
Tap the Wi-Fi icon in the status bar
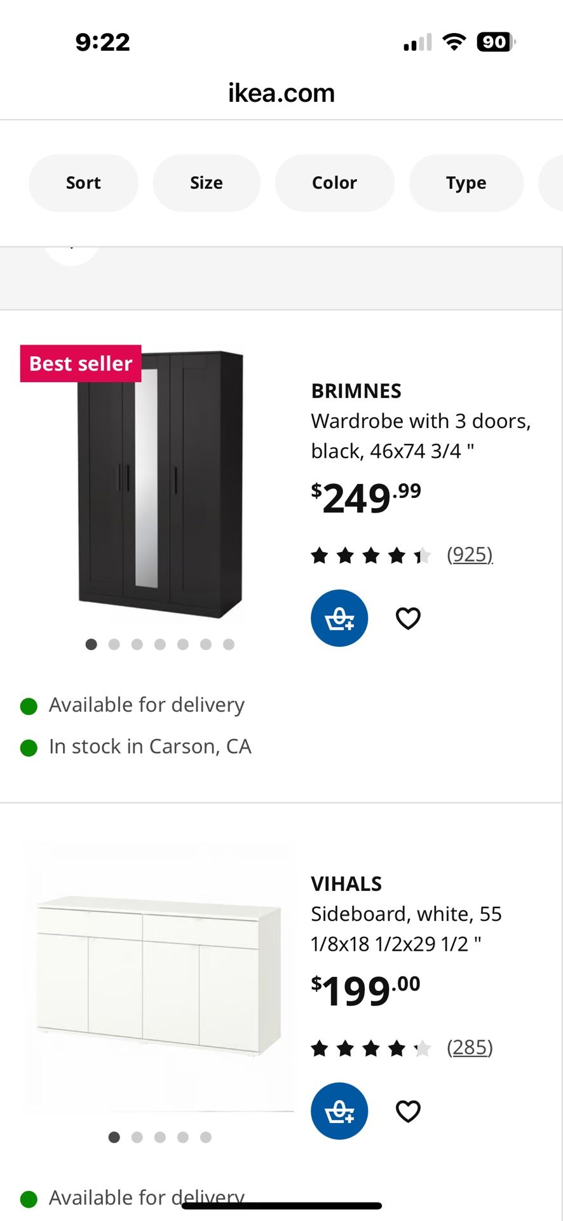[452, 42]
